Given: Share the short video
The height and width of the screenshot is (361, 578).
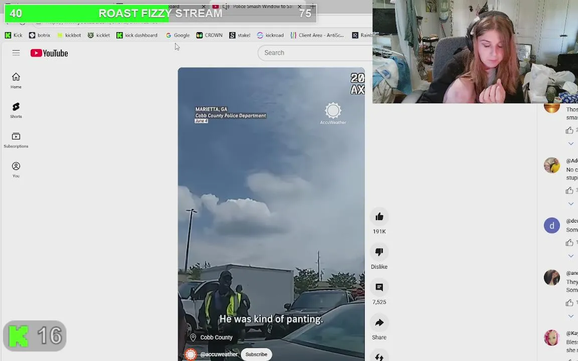Looking at the screenshot, I should (x=379, y=323).
